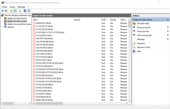Screen dimensions: 170x109
Task: Select rule 157.56.106.189_Block
Action: pos(44,85)
